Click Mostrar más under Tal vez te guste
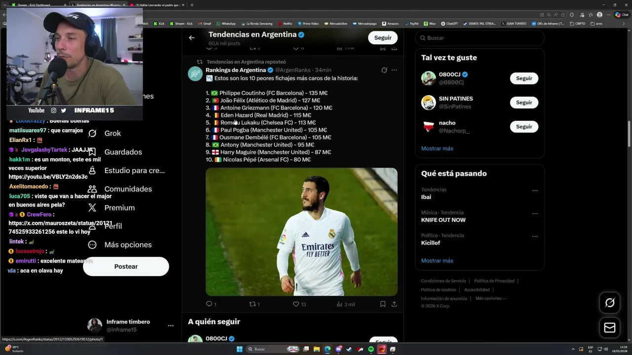This screenshot has height=355, width=632. click(x=437, y=148)
